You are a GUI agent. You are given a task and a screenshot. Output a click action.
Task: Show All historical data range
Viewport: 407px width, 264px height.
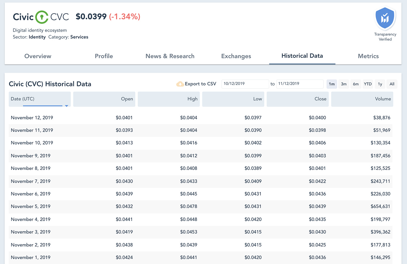pyautogui.click(x=392, y=84)
